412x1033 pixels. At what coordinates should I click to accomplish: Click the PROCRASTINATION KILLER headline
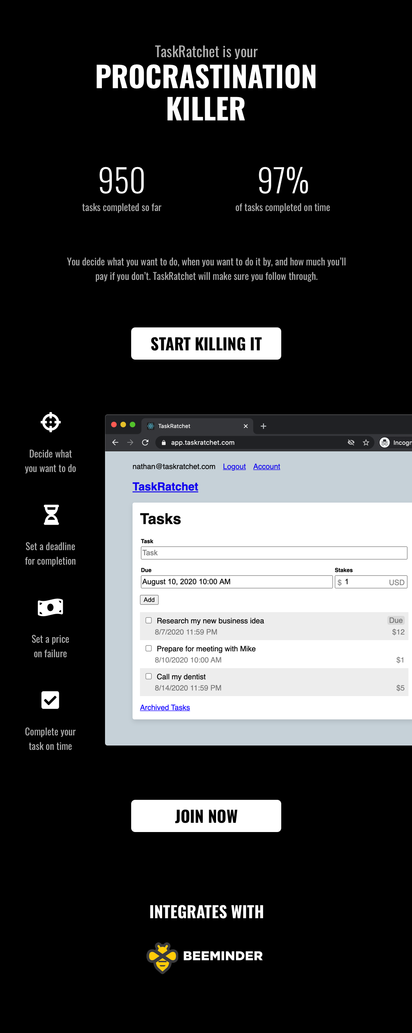click(x=206, y=93)
